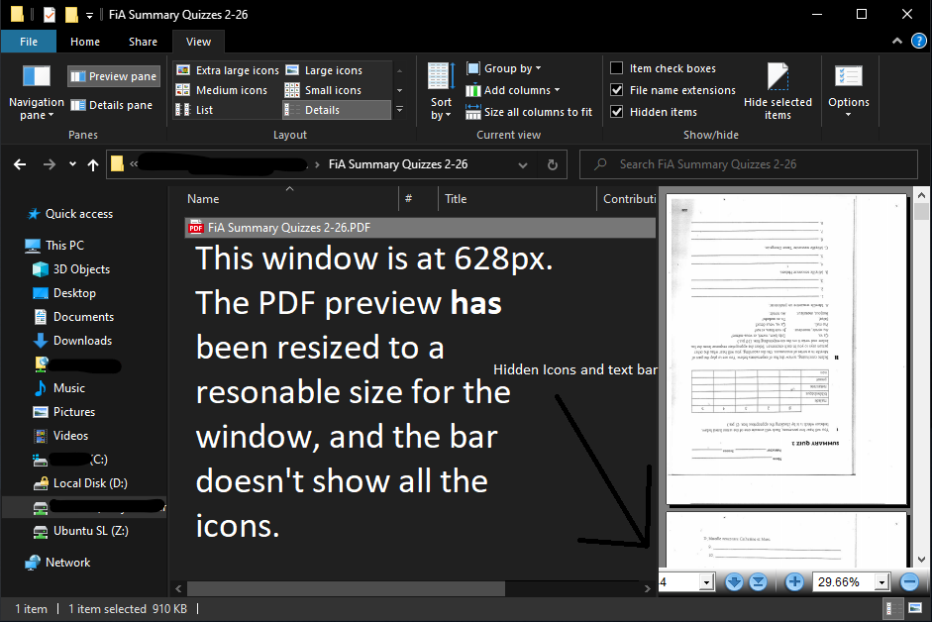This screenshot has height=622, width=932.
Task: Refresh the current folder view
Action: tap(553, 164)
